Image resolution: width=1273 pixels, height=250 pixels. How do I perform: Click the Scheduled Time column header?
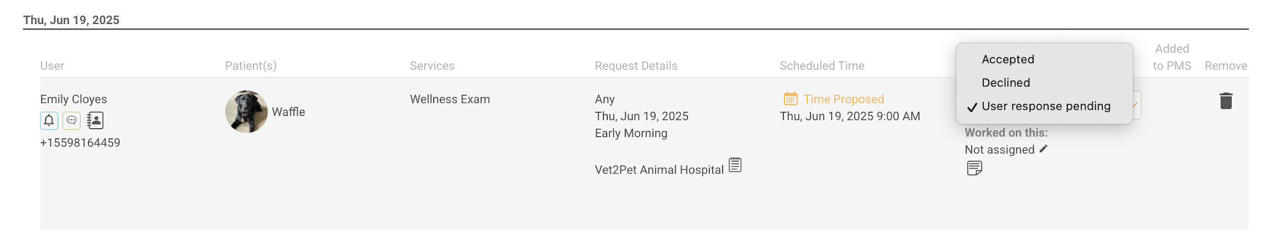(x=822, y=66)
